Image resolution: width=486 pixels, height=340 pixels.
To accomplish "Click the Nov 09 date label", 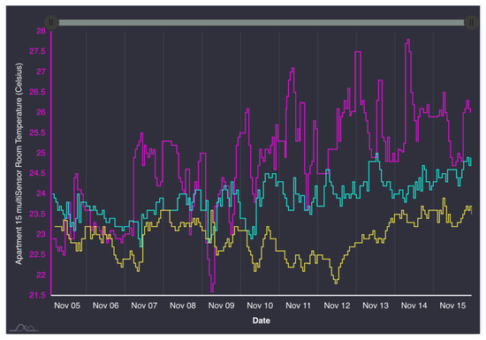I will click(x=221, y=306).
